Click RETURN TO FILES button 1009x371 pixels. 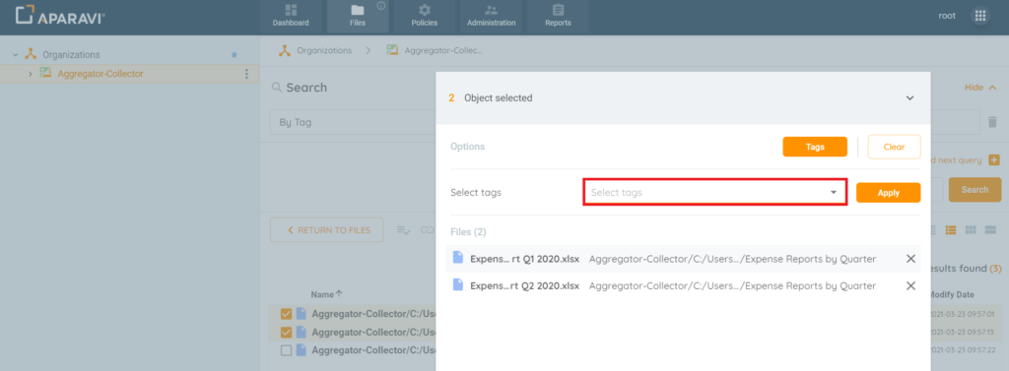pyautogui.click(x=327, y=230)
